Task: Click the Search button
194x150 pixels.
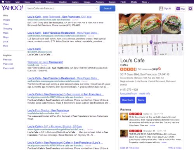Action: (107, 9)
